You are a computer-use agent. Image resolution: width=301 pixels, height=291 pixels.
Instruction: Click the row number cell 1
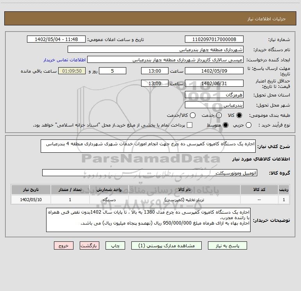[284, 200]
